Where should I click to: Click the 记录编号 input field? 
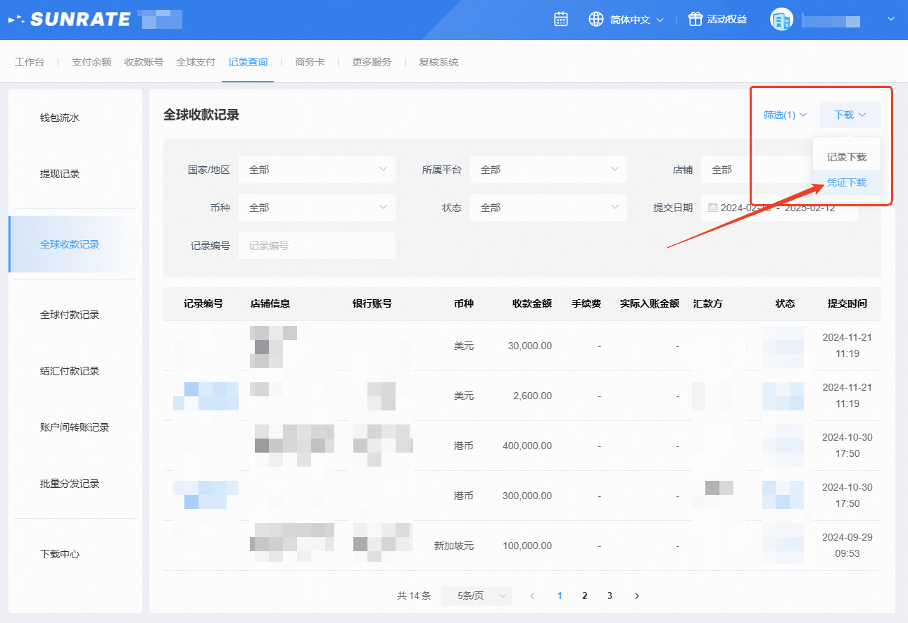click(x=317, y=246)
